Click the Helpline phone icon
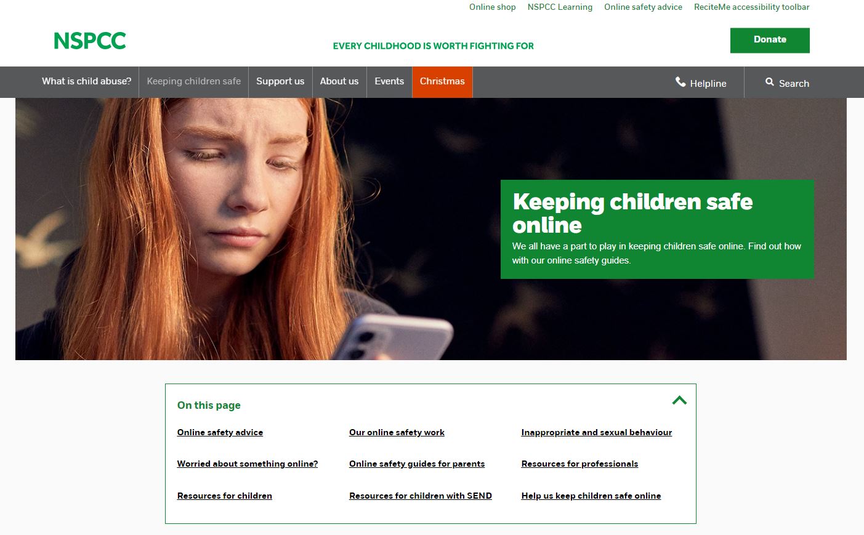The height and width of the screenshot is (535, 864). [x=680, y=82]
